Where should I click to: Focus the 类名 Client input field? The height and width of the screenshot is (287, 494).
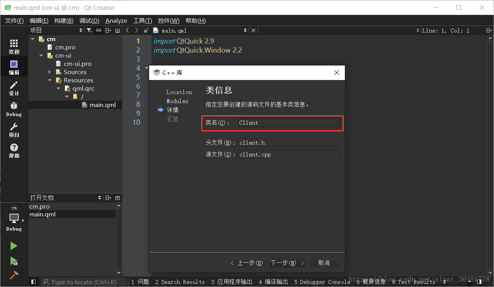[x=289, y=123]
